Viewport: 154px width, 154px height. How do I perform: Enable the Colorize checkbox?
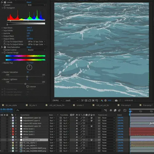pos(27,87)
